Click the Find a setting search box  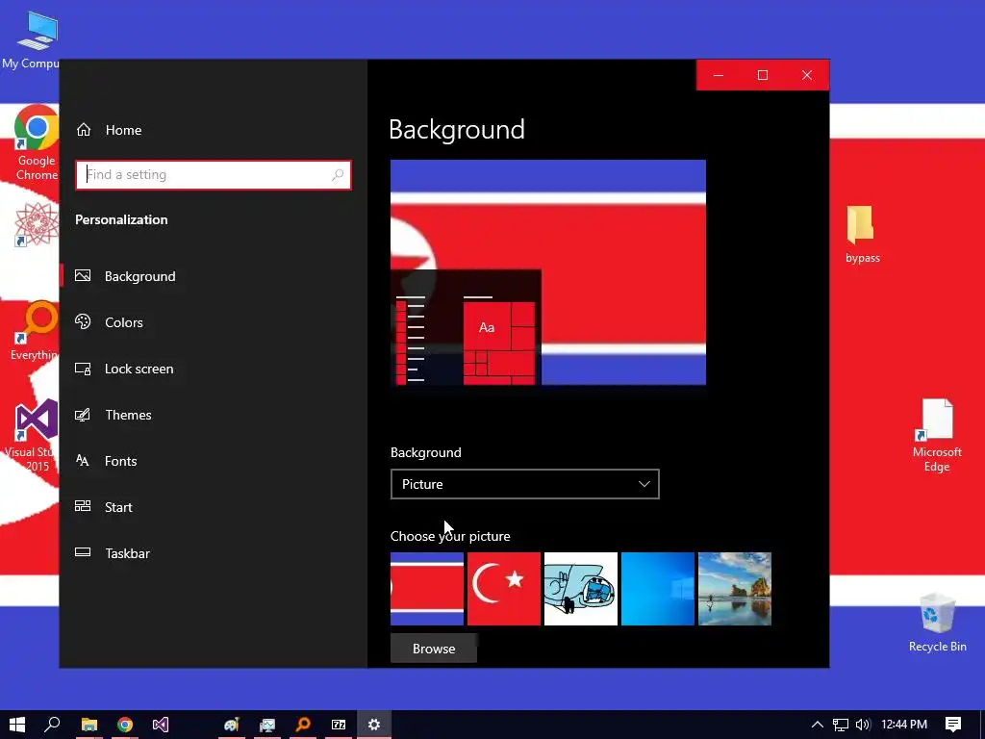pos(213,175)
